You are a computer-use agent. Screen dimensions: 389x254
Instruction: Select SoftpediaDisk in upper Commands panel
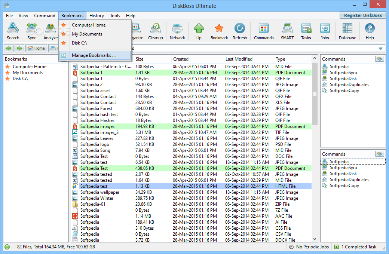343,79
